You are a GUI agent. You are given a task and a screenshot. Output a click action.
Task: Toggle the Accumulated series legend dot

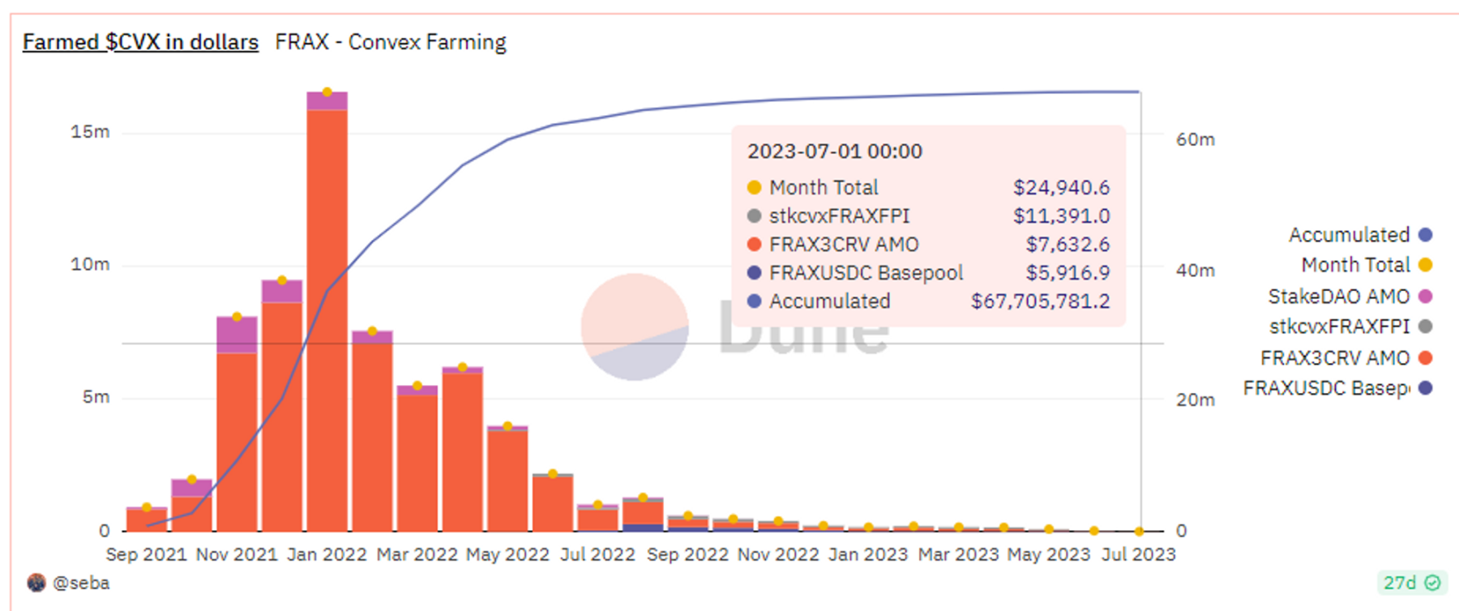coord(1426,235)
